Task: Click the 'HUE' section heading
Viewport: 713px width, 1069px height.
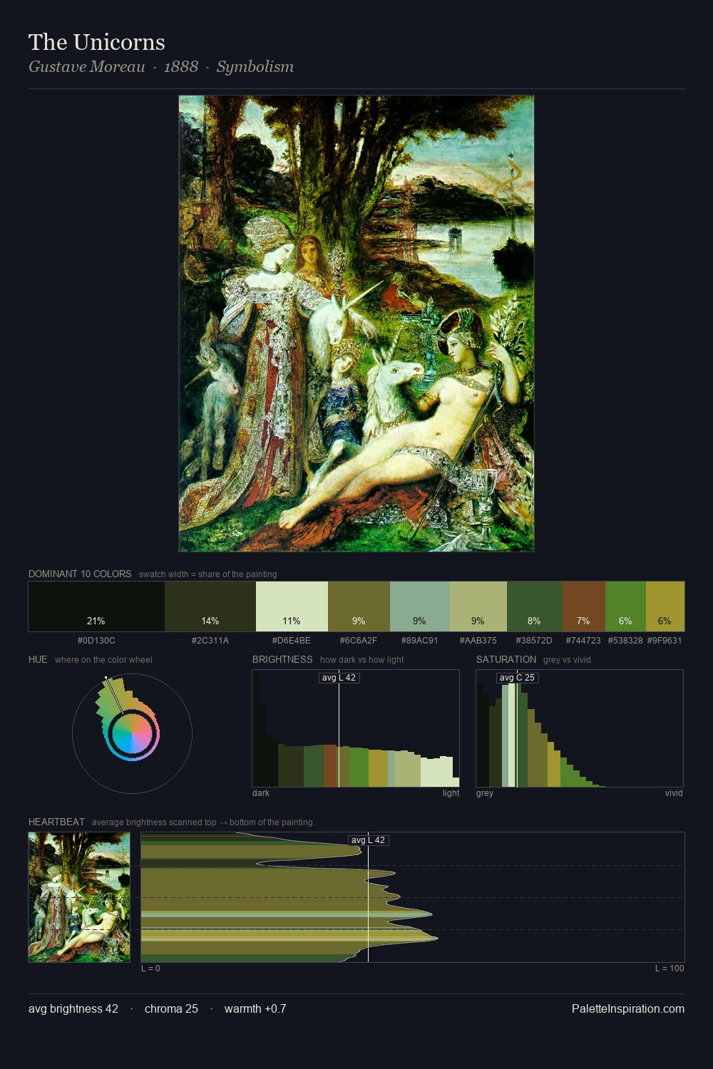Action: [38, 659]
